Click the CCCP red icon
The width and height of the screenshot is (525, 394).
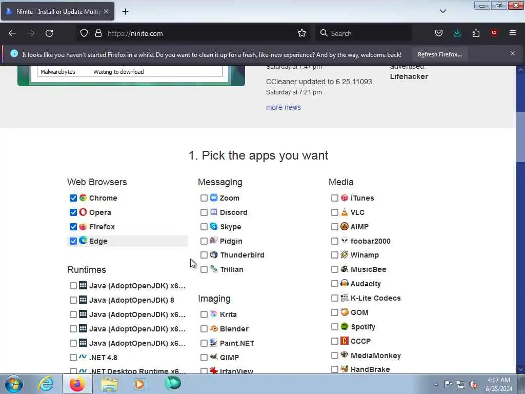point(345,341)
